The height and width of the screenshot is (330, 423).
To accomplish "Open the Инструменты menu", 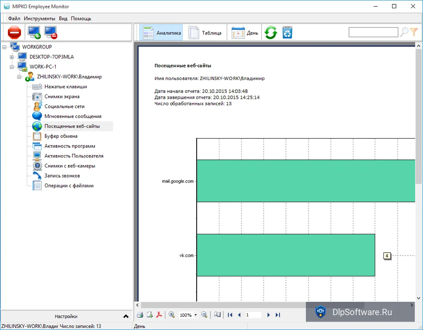I will pos(40,19).
